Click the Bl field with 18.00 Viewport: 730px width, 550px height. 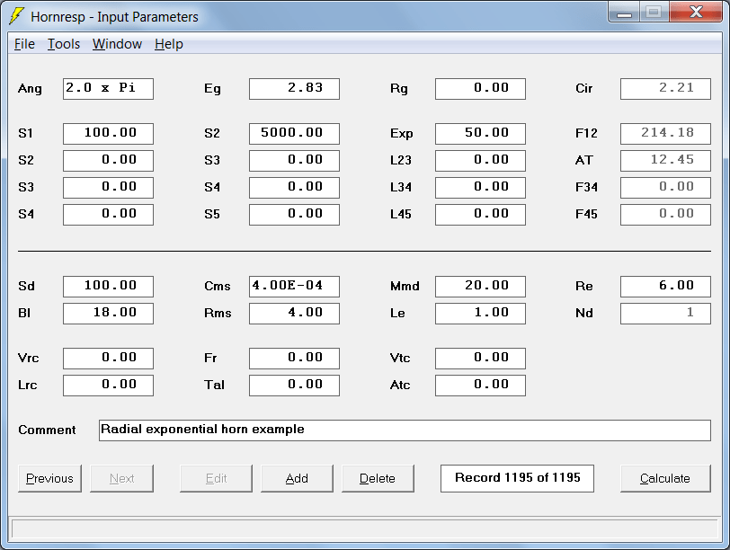tap(108, 313)
